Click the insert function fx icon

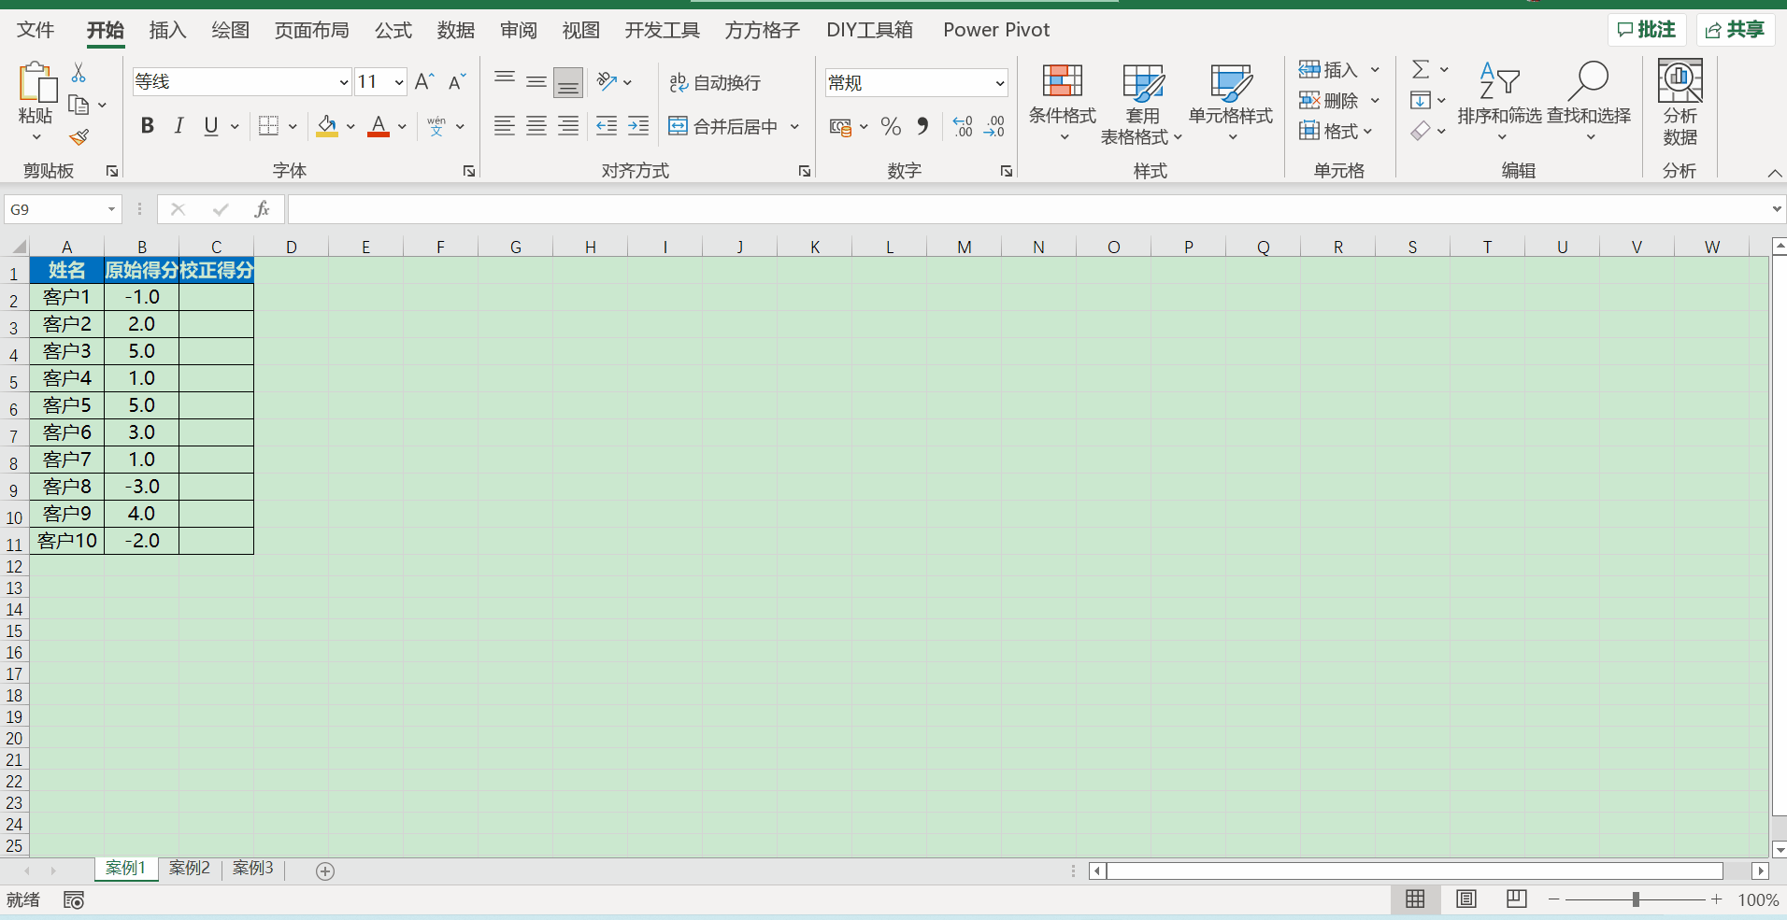tap(262, 209)
